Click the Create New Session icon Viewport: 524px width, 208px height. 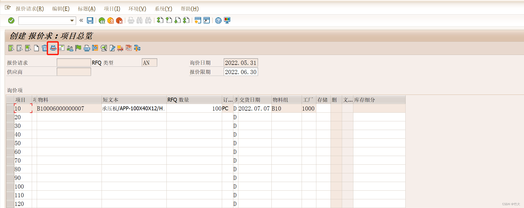click(x=198, y=20)
